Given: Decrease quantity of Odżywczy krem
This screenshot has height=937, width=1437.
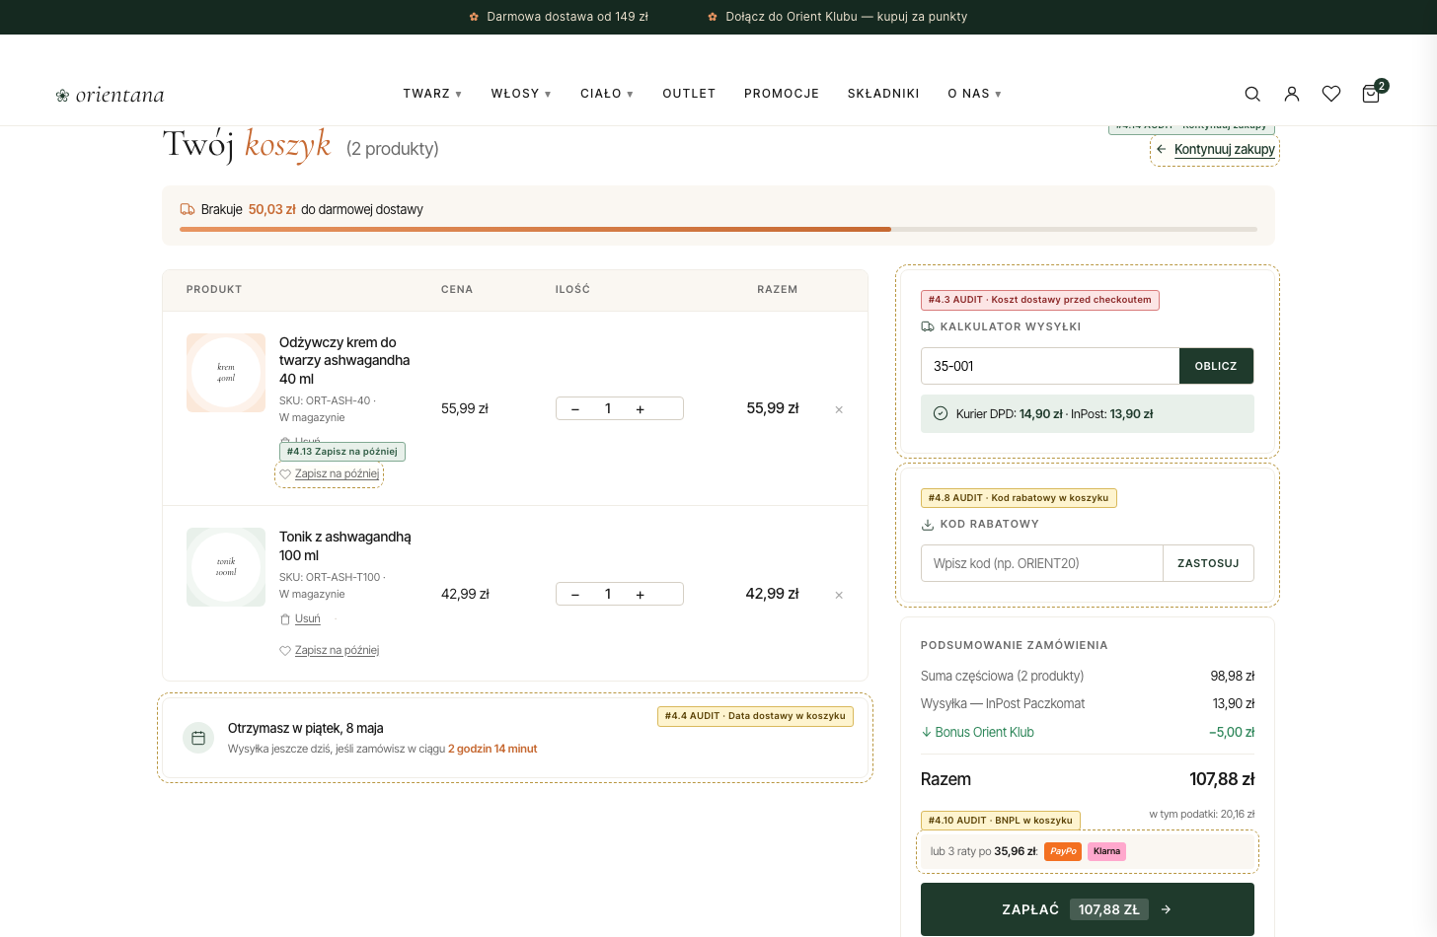Looking at the screenshot, I should click(x=575, y=409).
